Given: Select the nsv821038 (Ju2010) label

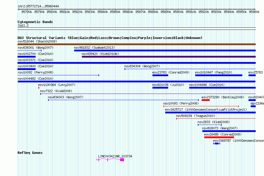Looking at the screenshot, I should (168, 85).
